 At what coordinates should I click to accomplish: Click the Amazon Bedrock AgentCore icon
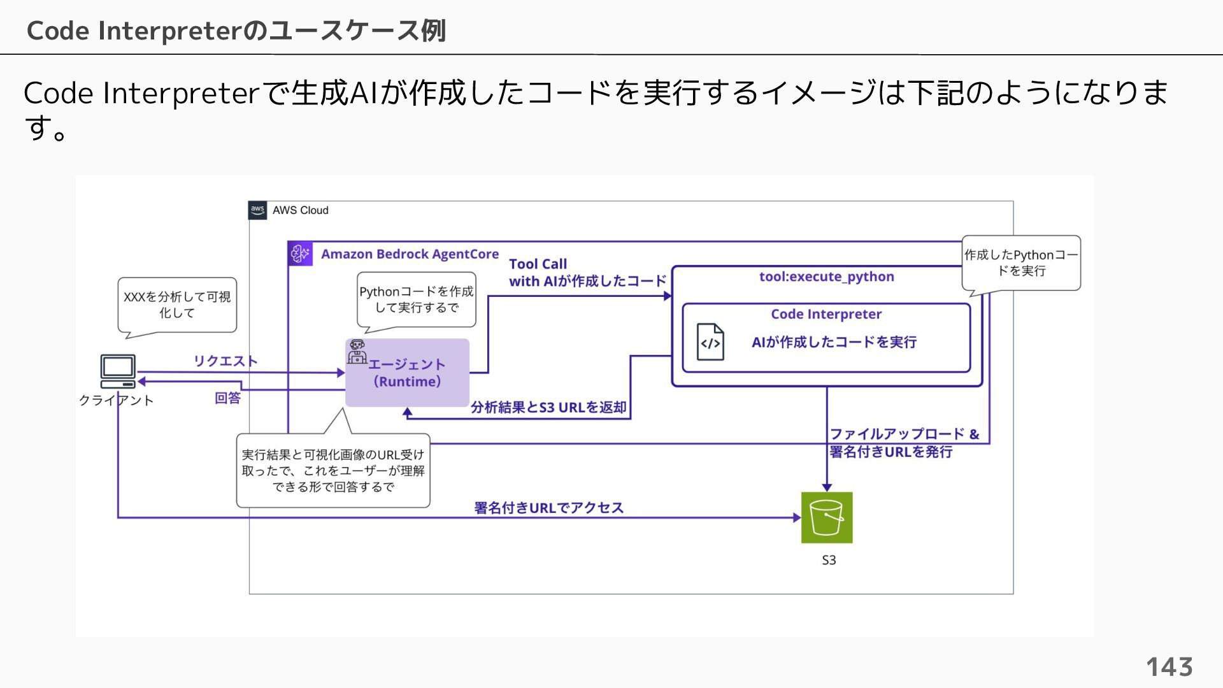point(300,254)
